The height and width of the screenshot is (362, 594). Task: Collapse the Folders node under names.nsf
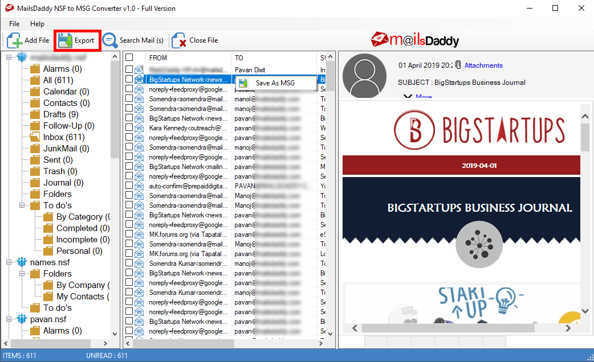[22, 273]
